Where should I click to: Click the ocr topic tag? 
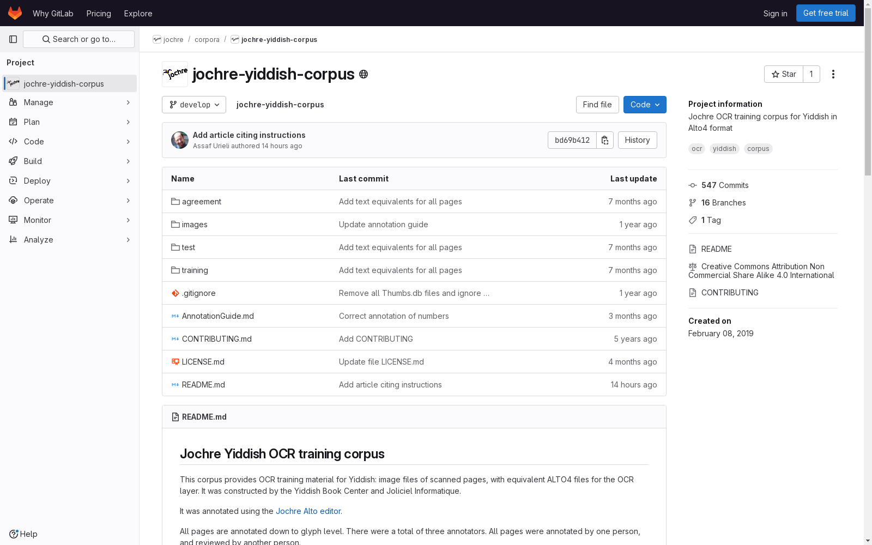697,149
